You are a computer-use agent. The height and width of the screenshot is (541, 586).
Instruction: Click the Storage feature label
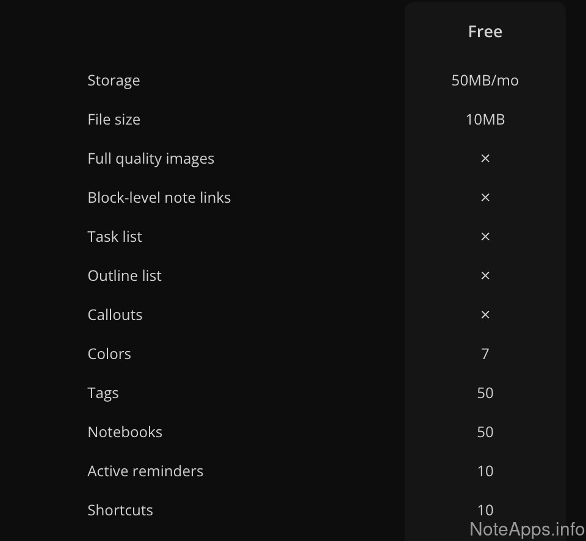114,81
